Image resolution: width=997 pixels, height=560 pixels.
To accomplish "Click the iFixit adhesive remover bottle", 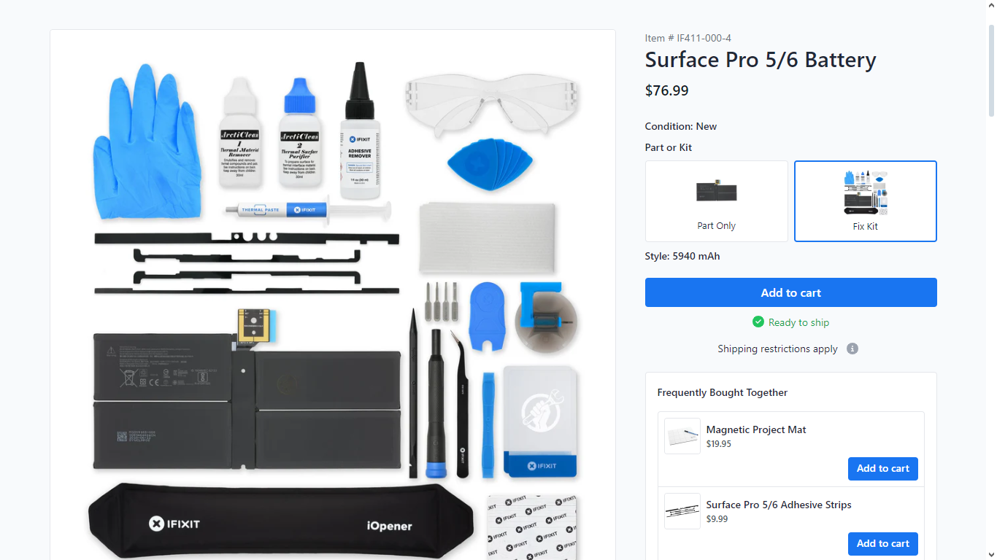I will pyautogui.click(x=360, y=131).
